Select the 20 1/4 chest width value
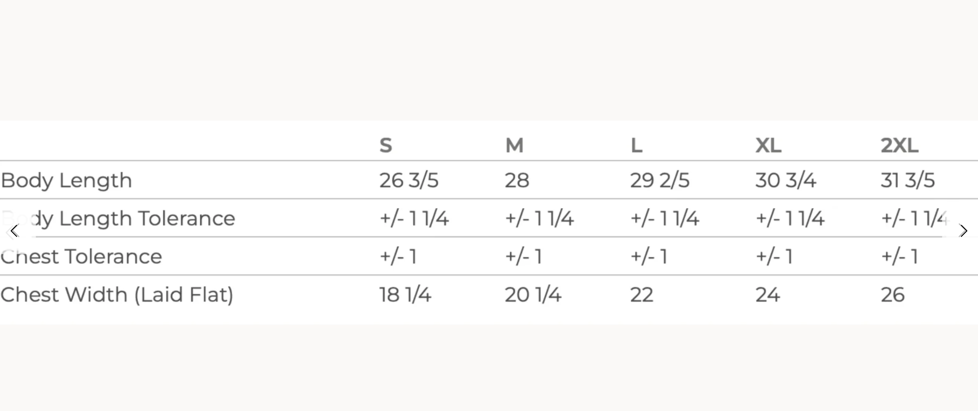 pos(533,295)
